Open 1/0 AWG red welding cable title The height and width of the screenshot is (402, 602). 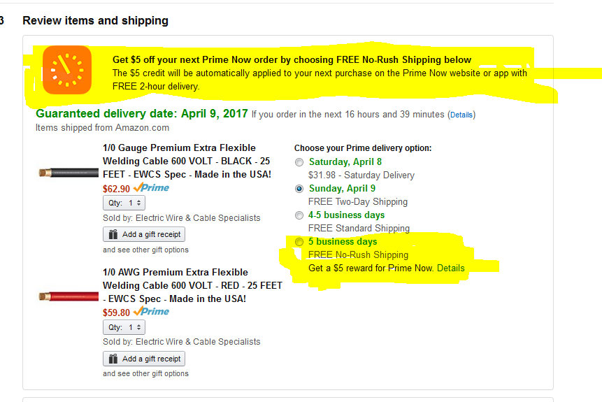(x=192, y=285)
